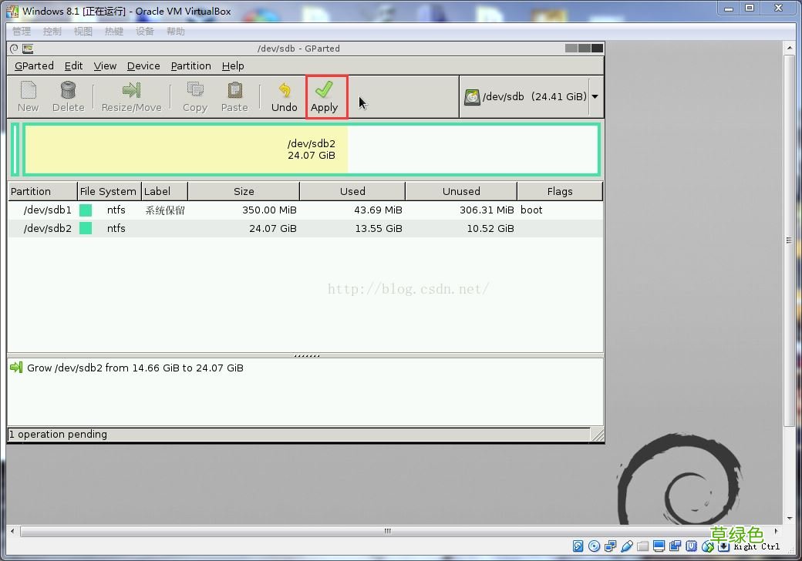Image resolution: width=802 pixels, height=561 pixels.
Task: Click the Delete trash can icon
Action: click(68, 90)
